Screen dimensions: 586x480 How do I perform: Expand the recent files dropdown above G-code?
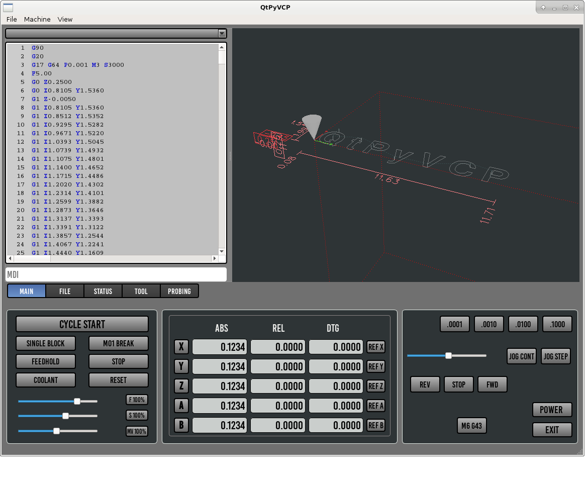pyautogui.click(x=222, y=34)
